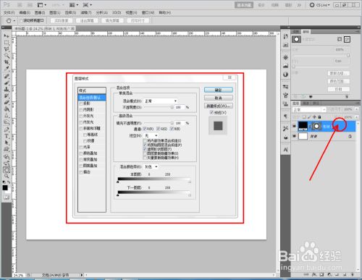Enable 内阴影 checkbox in Layer Style dialog
Image resolution: width=362 pixels, height=280 pixels.
point(81,110)
